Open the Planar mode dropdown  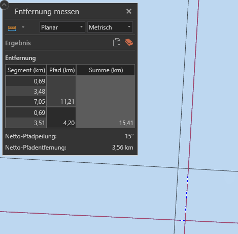[62, 27]
